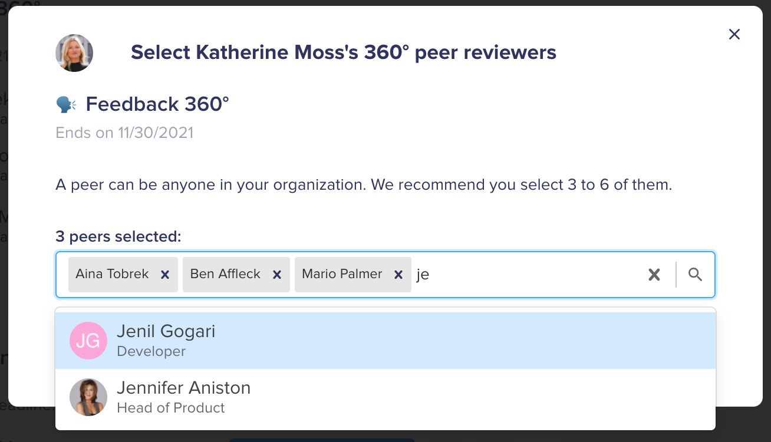The image size is (771, 442).
Task: Remove Ben Affleck chip with its x
Action: coord(277,275)
